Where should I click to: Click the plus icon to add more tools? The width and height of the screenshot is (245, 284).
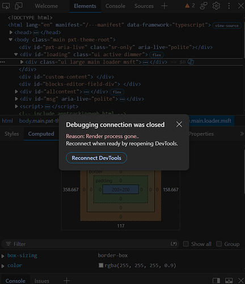[164, 6]
